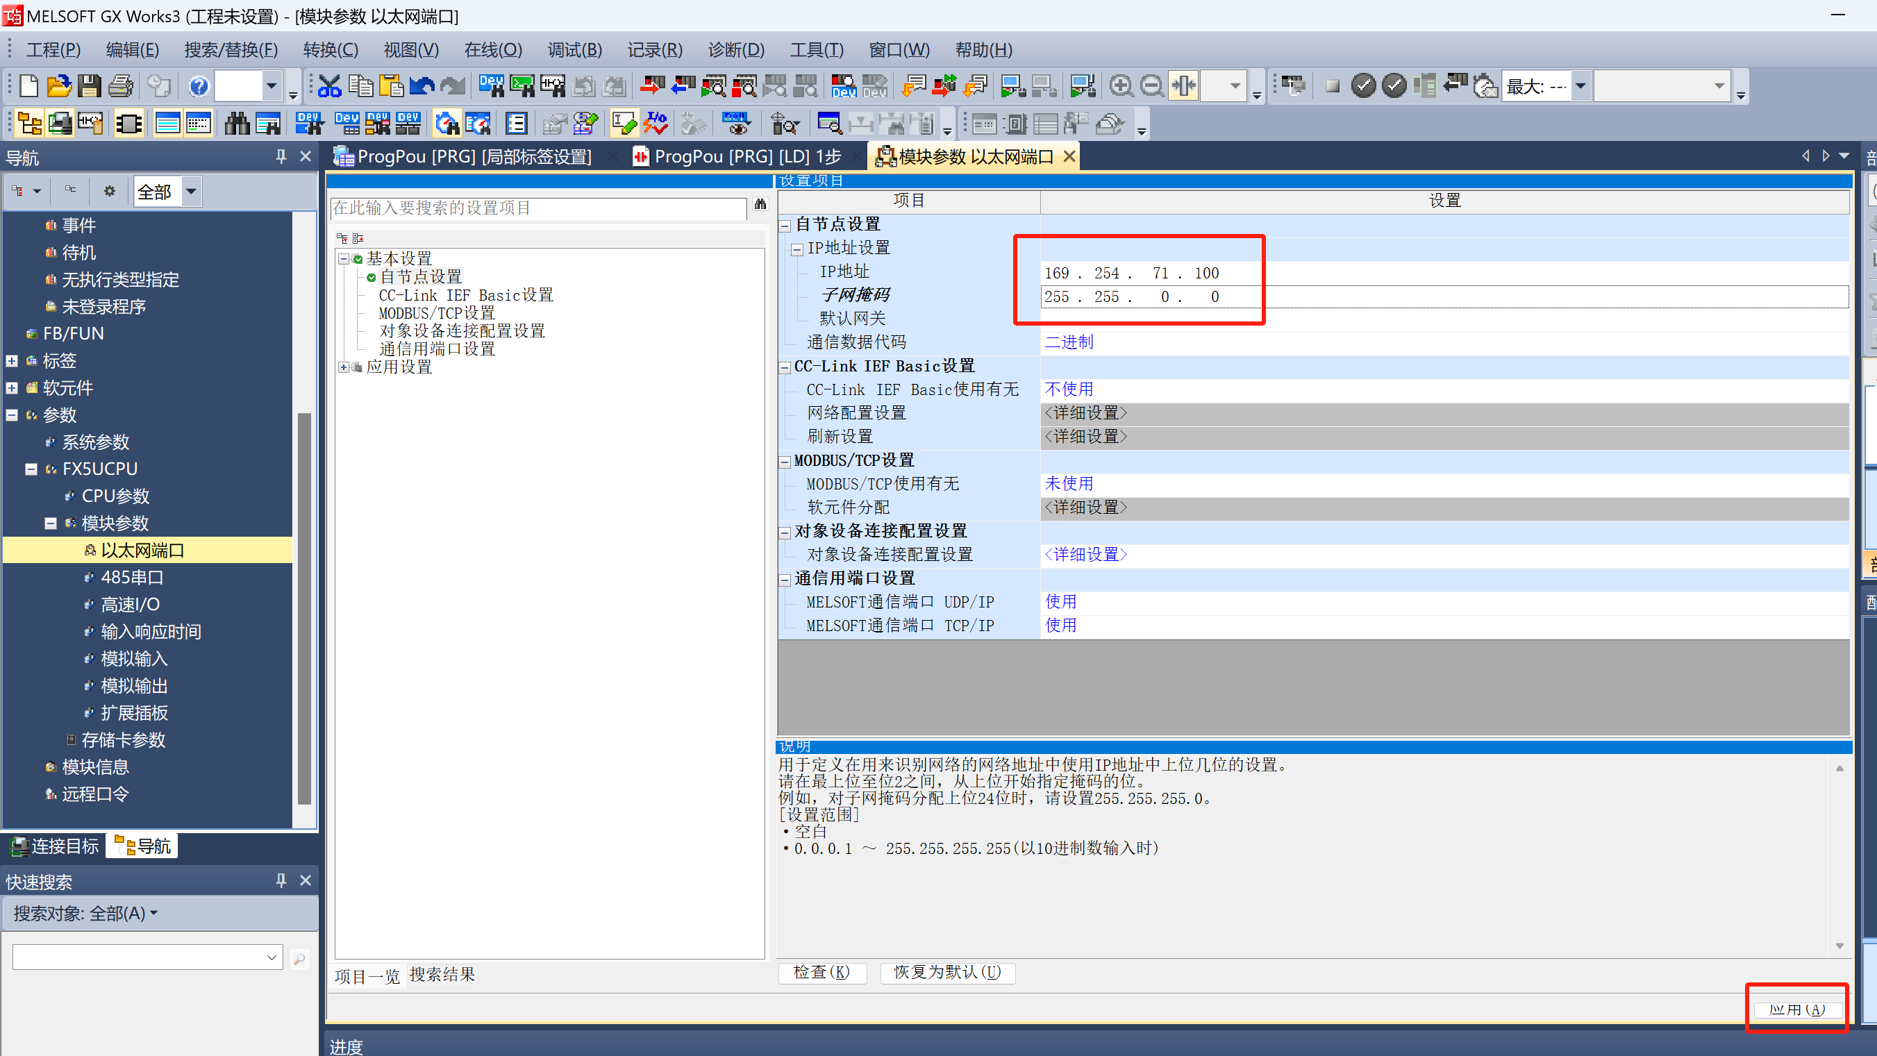The width and height of the screenshot is (1877, 1056).
Task: Undo the last action with blue arrow
Action: pyautogui.click(x=422, y=87)
